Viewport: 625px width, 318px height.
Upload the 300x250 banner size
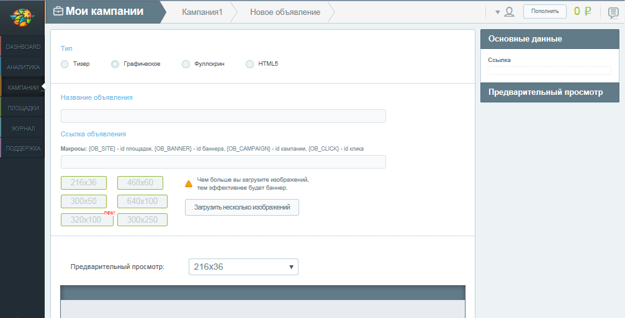142,219
